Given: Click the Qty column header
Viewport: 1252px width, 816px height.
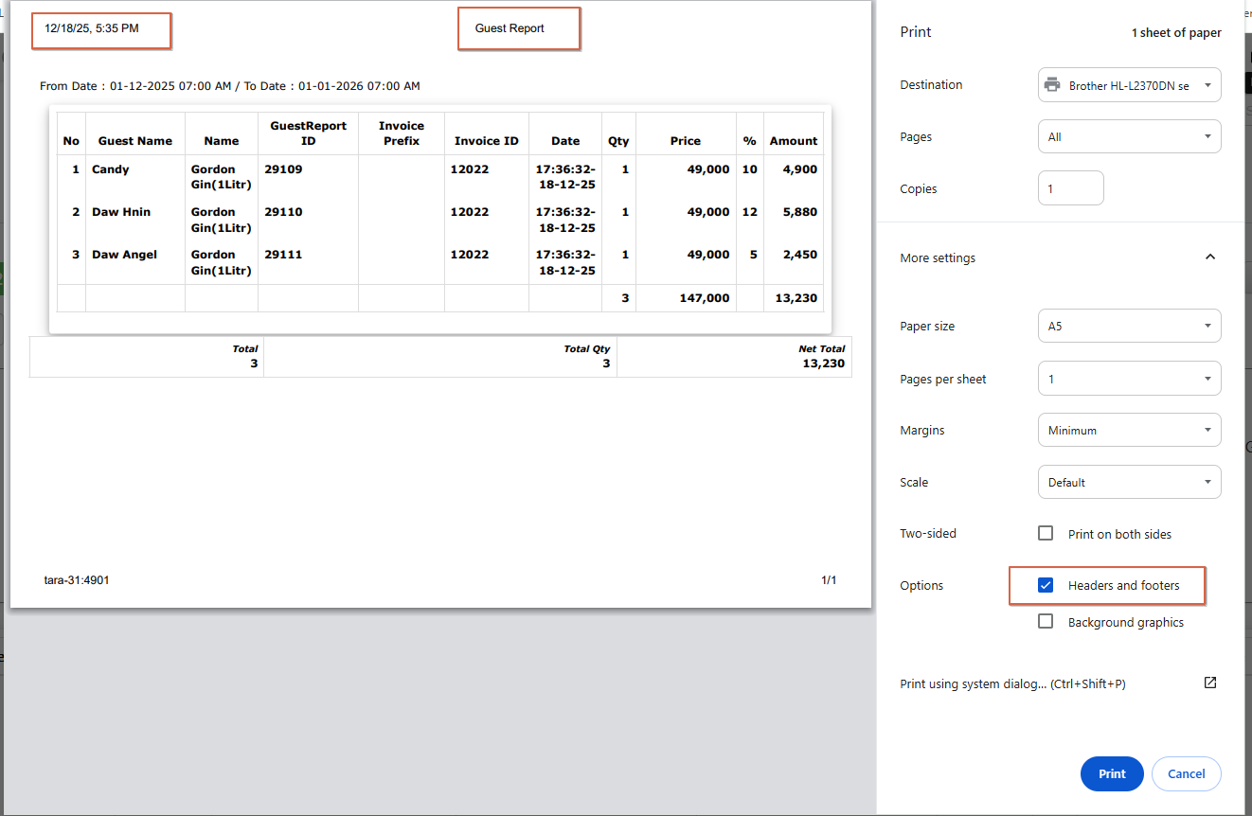Looking at the screenshot, I should point(618,141).
